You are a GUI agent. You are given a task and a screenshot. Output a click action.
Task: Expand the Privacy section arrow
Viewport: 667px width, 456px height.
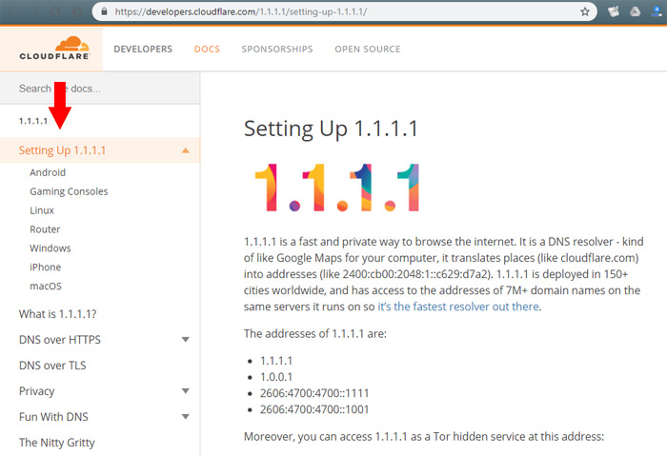point(186,391)
